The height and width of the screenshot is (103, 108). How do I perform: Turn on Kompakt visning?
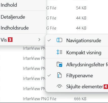(77, 52)
